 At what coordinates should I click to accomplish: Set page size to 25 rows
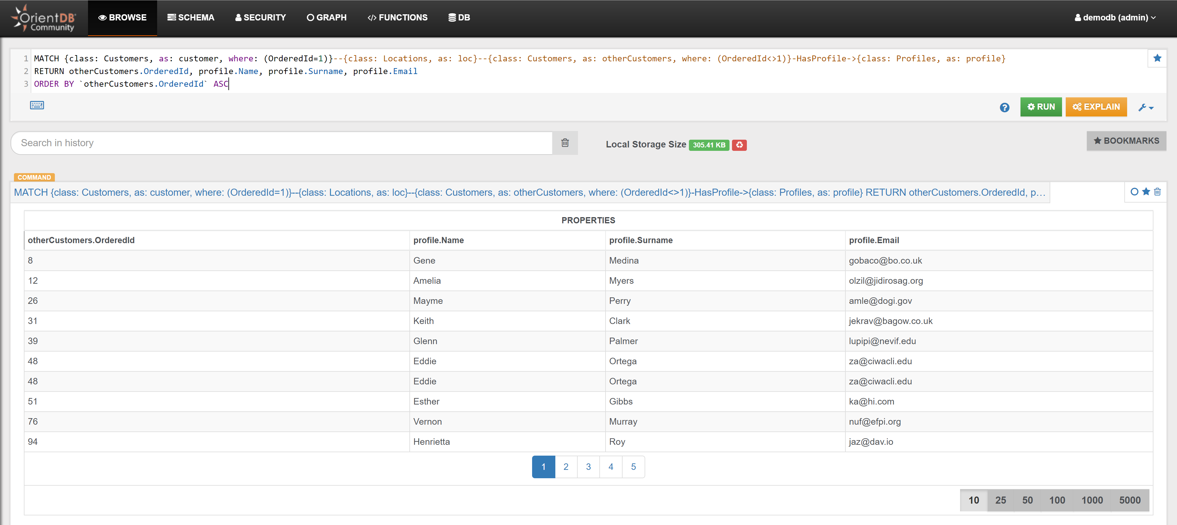click(x=1000, y=500)
